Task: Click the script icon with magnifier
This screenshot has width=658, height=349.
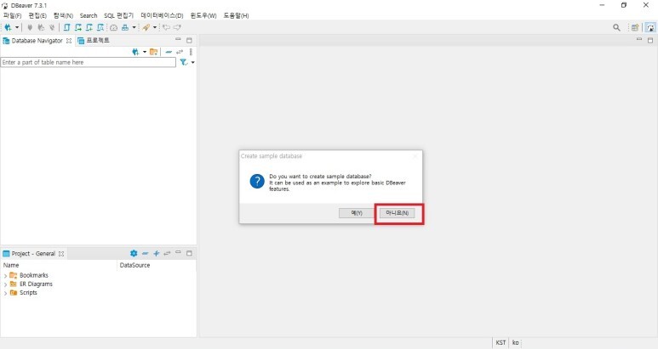Action: click(100, 27)
